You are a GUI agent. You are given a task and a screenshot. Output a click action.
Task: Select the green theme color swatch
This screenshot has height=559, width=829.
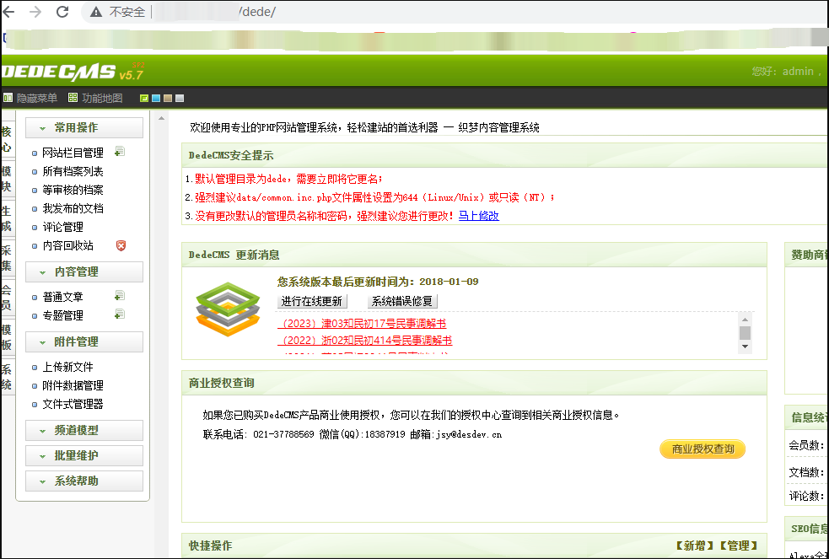click(x=144, y=99)
